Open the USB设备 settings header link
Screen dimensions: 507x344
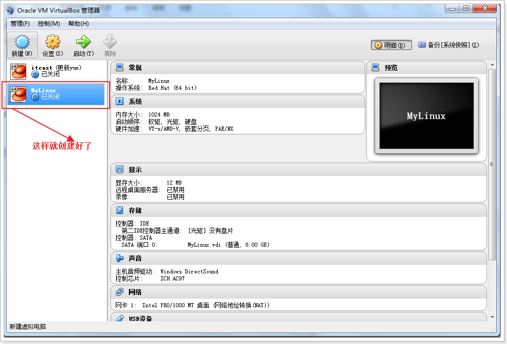(x=141, y=318)
